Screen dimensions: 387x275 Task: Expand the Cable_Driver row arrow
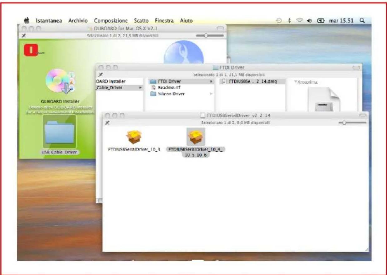click(140, 88)
